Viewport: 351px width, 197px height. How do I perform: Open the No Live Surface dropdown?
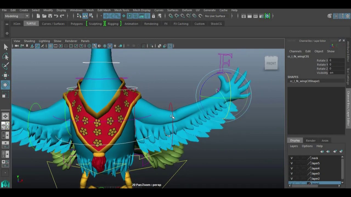[x=217, y=16]
